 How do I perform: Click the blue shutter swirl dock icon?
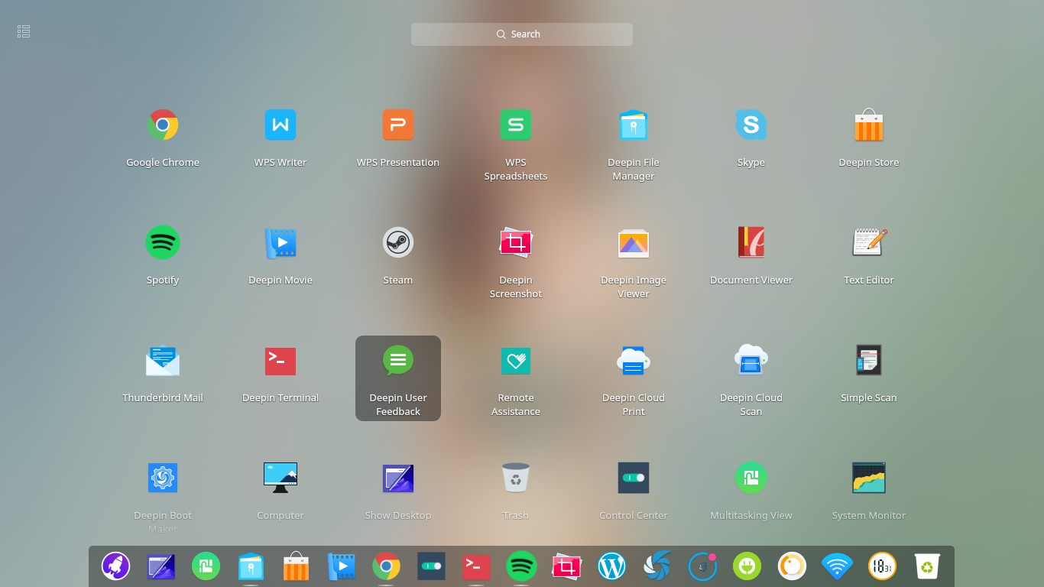657,566
